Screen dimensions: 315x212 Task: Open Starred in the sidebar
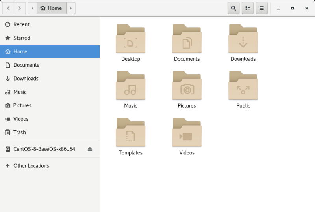pyautogui.click(x=50, y=38)
